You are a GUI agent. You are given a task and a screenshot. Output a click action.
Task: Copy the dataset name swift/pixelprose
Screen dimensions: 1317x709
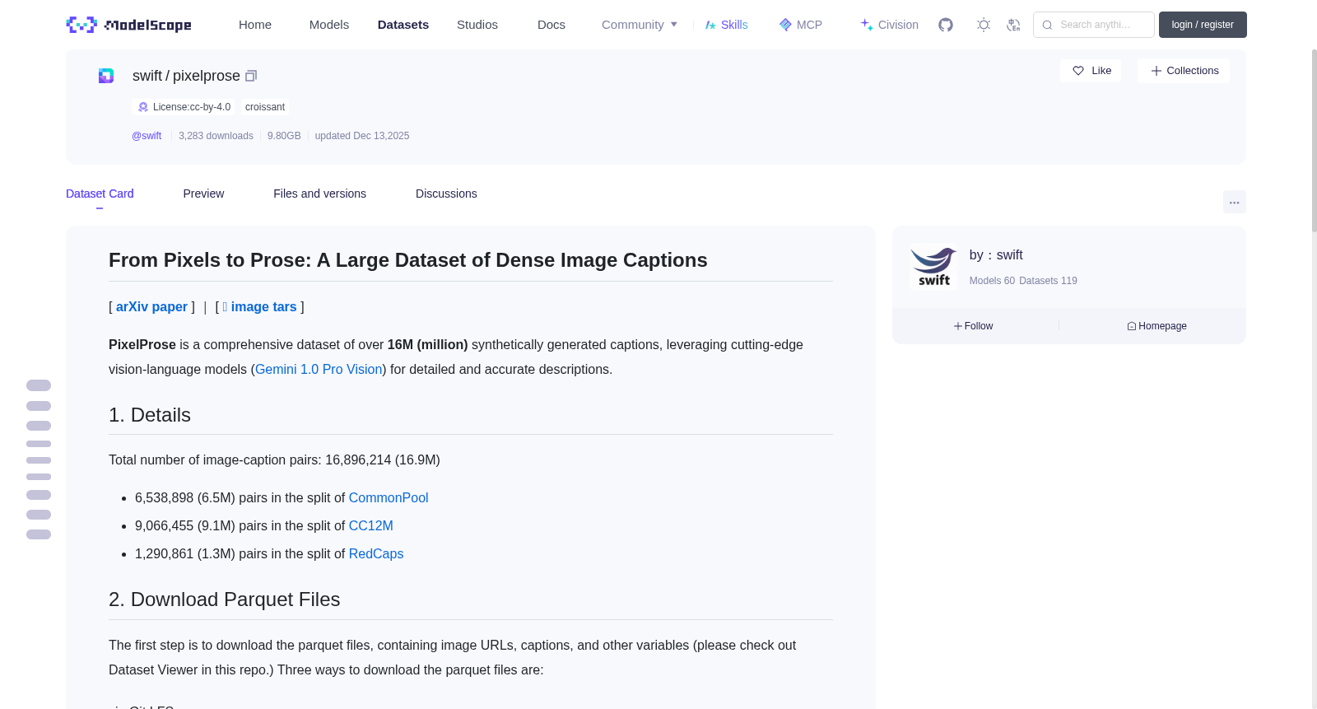pos(251,76)
